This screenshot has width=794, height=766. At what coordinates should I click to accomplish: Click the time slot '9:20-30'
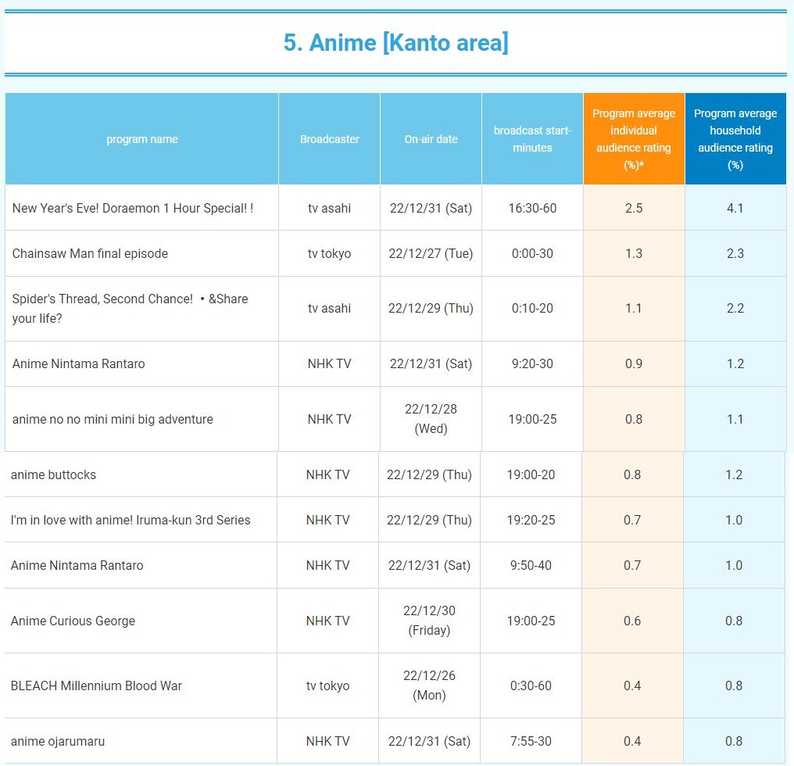point(532,363)
